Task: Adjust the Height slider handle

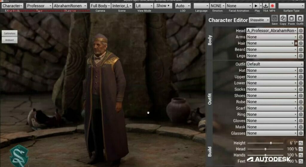Action: point(271,143)
